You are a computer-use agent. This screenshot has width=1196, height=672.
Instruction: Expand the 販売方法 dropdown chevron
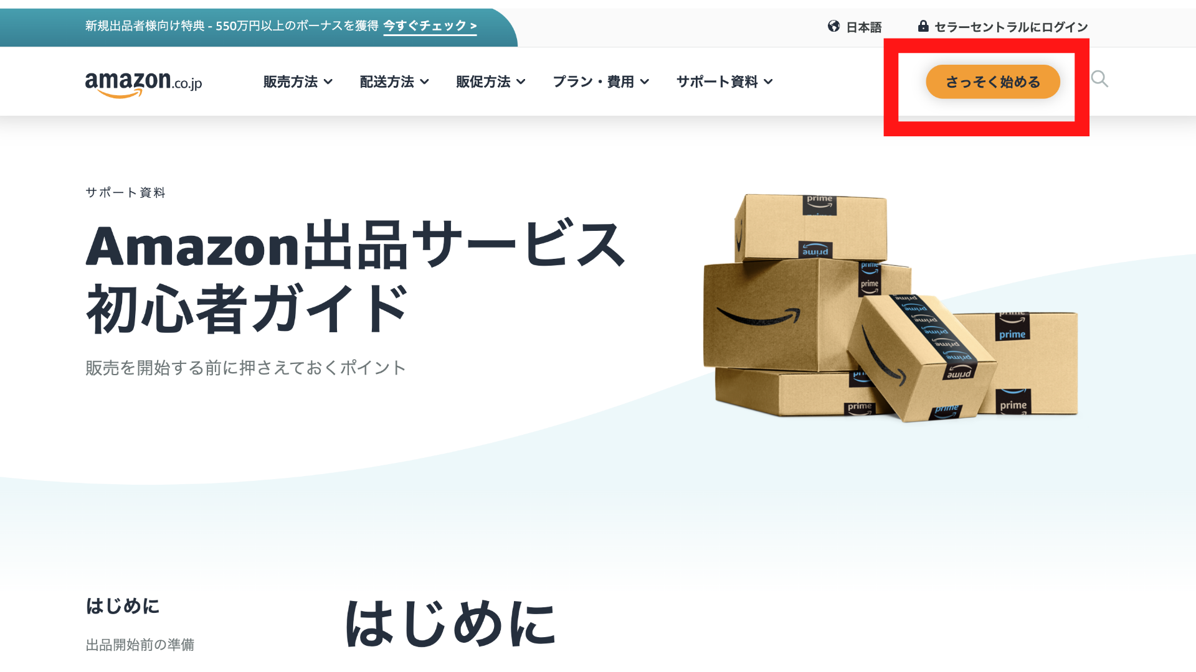click(x=328, y=82)
